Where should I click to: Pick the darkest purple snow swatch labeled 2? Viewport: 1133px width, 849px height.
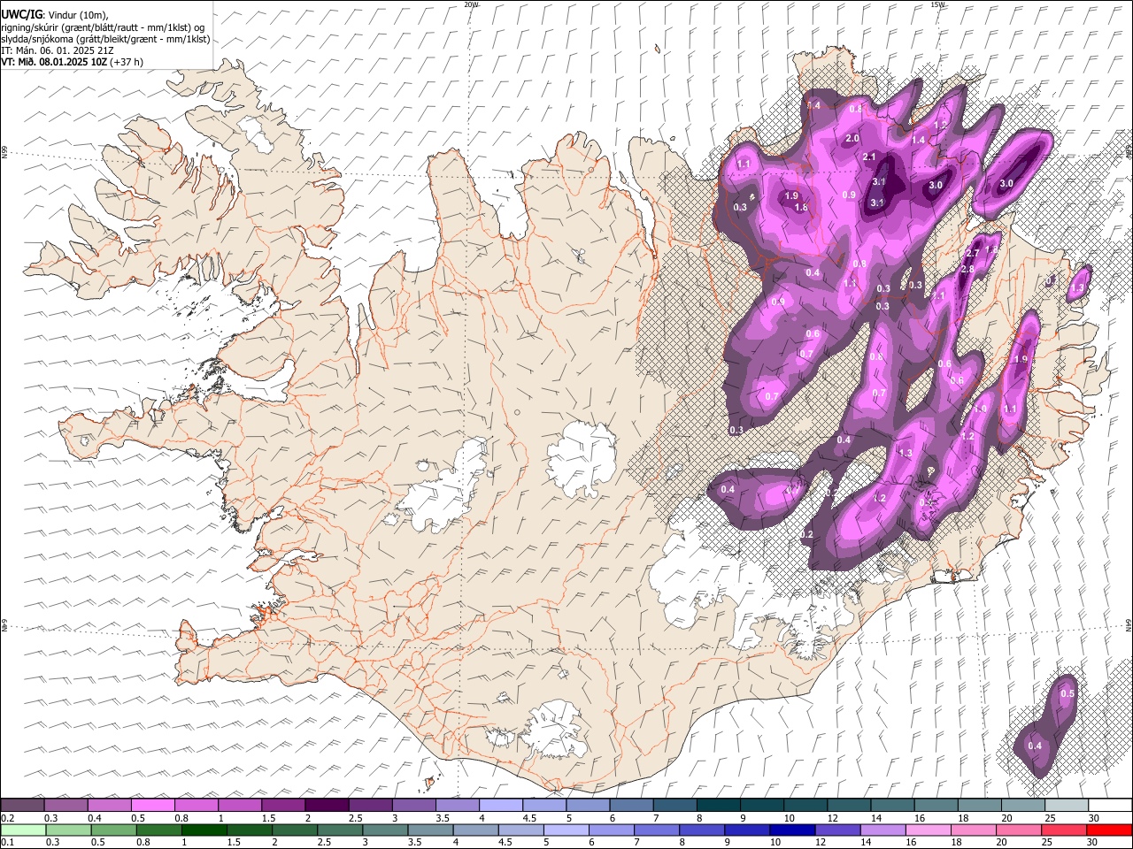[x=326, y=805]
